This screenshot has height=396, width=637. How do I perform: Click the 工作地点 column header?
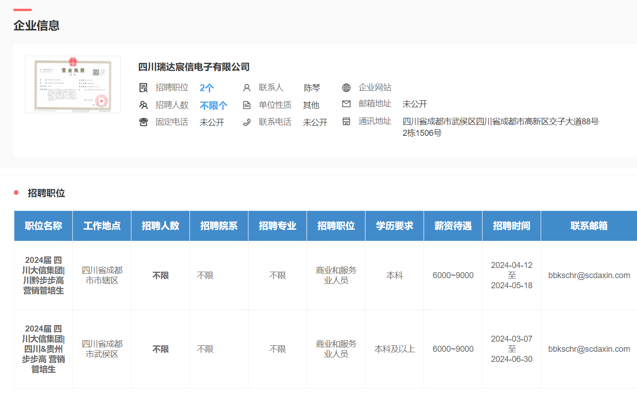(x=102, y=226)
